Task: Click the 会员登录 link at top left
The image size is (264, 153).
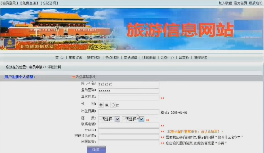Action: 9,3
